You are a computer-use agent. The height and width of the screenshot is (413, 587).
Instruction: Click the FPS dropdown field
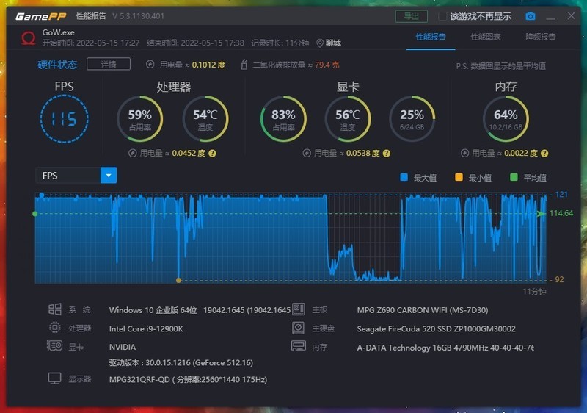(76, 176)
